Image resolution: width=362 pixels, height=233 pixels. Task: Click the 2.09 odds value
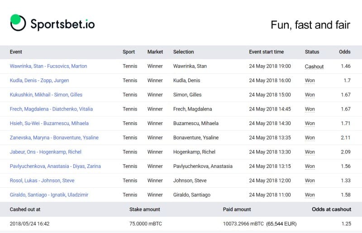tap(346, 152)
